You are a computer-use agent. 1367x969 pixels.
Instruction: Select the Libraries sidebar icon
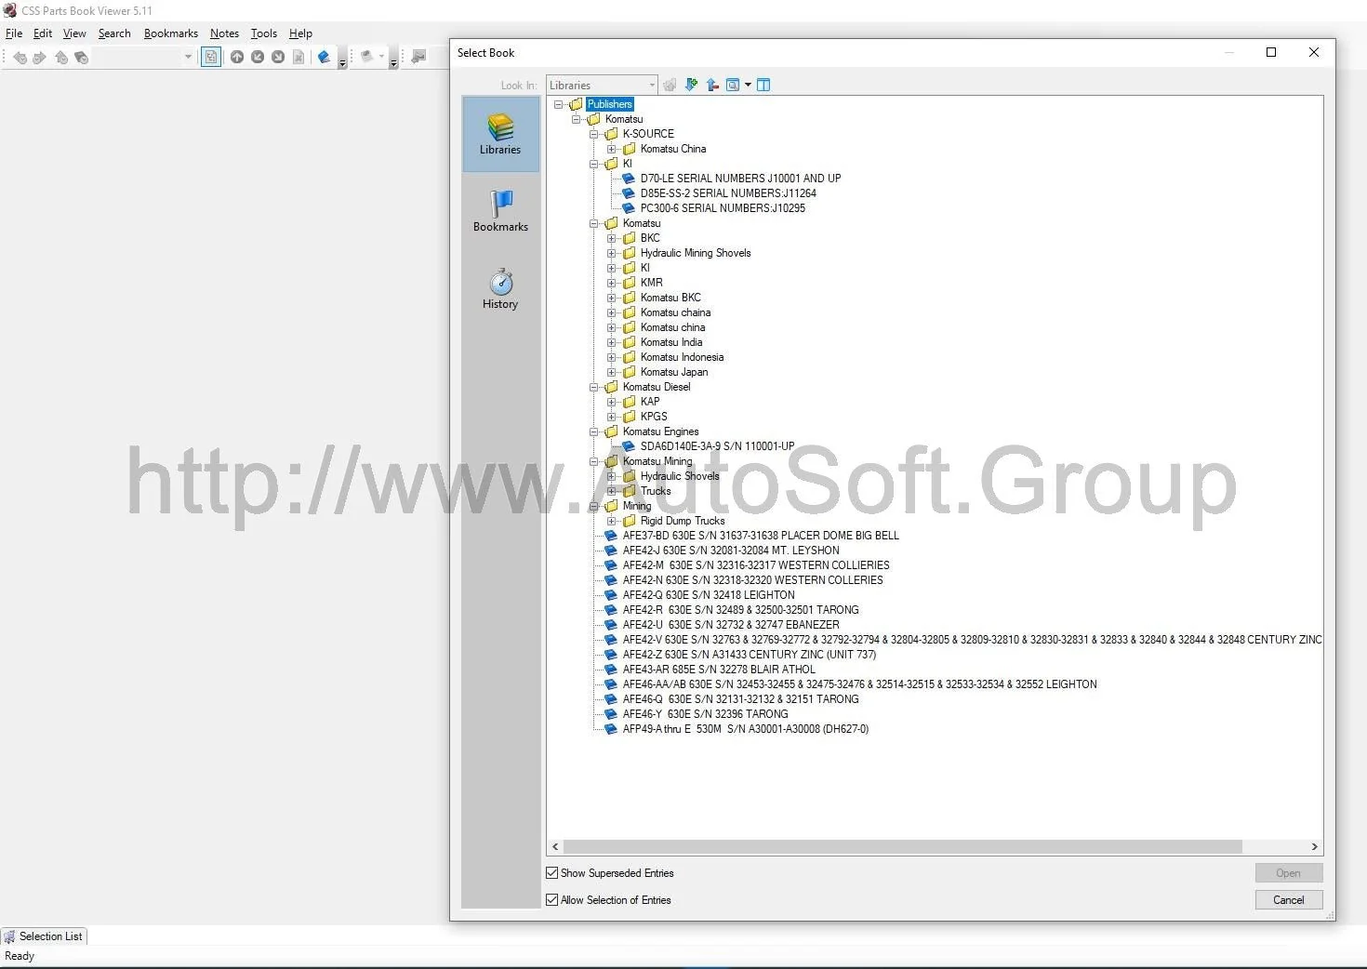[500, 134]
